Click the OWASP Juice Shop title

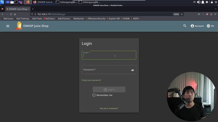[36, 26]
